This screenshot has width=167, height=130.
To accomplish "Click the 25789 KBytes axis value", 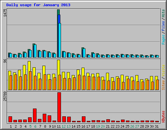I will (x=5, y=96).
